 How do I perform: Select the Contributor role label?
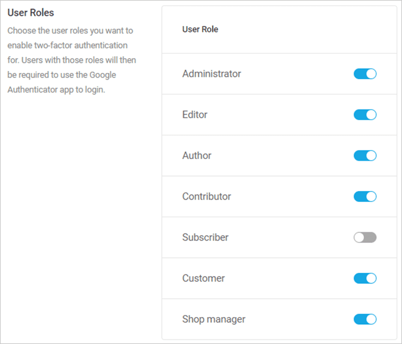pos(207,196)
